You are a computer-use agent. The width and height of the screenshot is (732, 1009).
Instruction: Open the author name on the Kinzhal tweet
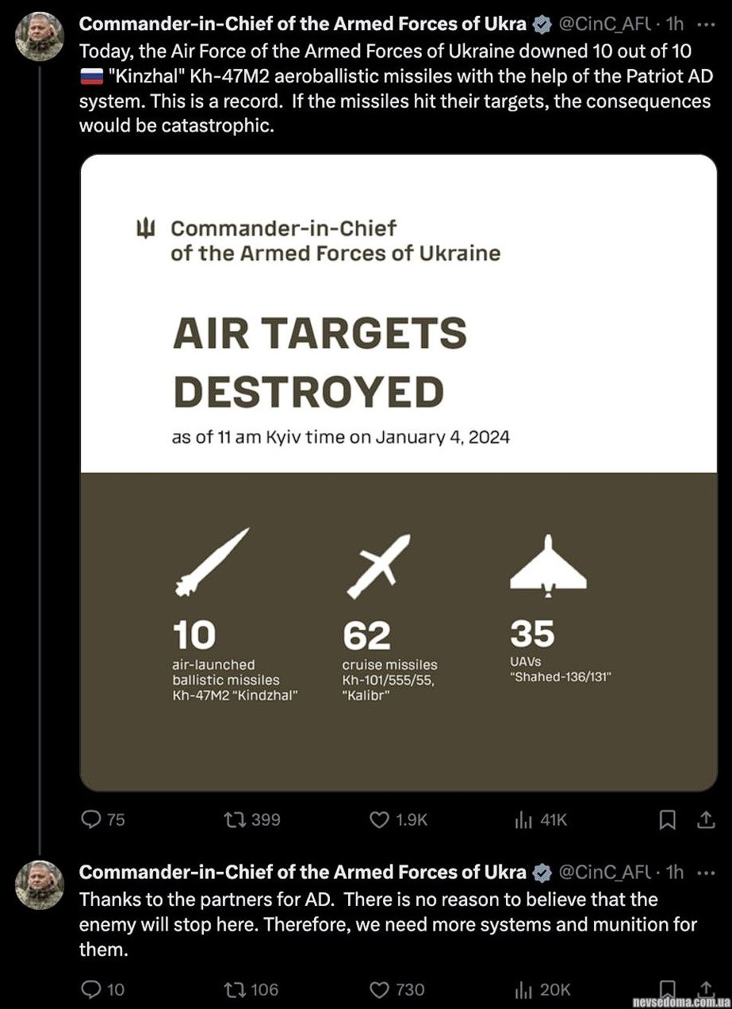[302, 24]
